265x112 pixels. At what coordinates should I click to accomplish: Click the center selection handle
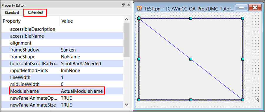pos(191,59)
